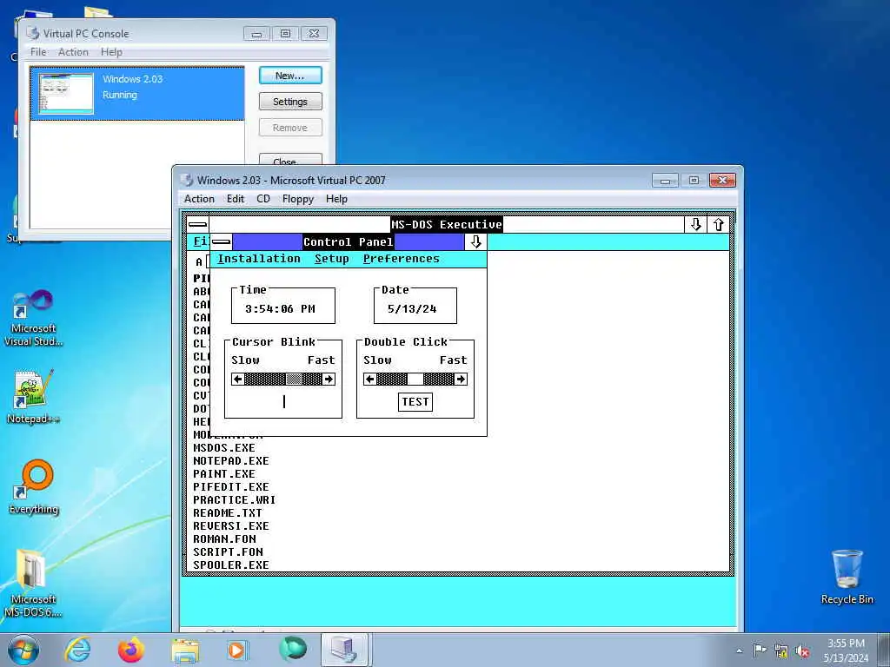Open Help menu in Virtual PC Console
The height and width of the screenshot is (667, 890).
point(111,52)
